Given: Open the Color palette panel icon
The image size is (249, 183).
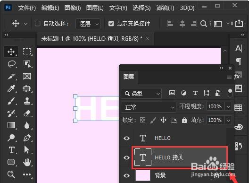Looking at the screenshot, I should tap(239, 127).
